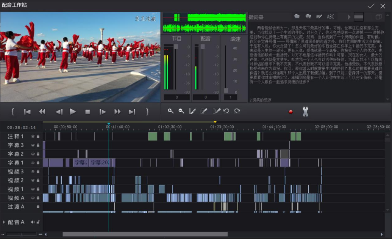392x239 pixels.
Task: Stop playback with the stop button
Action: point(87,112)
